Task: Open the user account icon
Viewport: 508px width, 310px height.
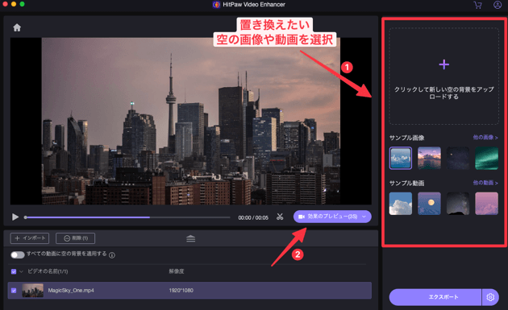Action: [498, 5]
